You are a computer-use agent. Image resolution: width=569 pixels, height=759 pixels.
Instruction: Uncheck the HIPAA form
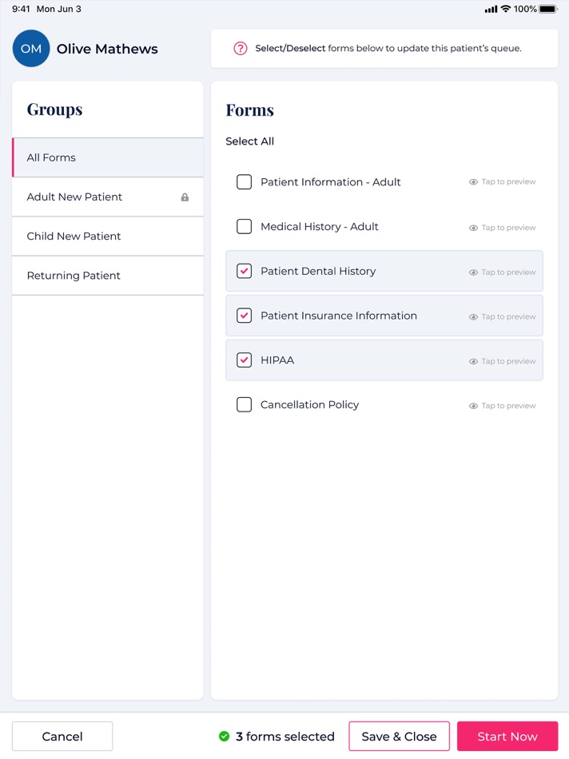[x=244, y=360]
